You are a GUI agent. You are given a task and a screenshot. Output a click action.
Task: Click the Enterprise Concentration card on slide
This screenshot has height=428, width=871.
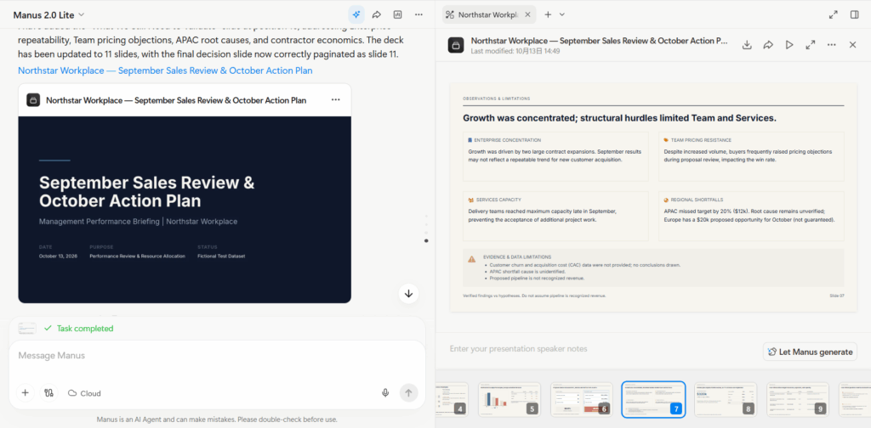tap(555, 156)
